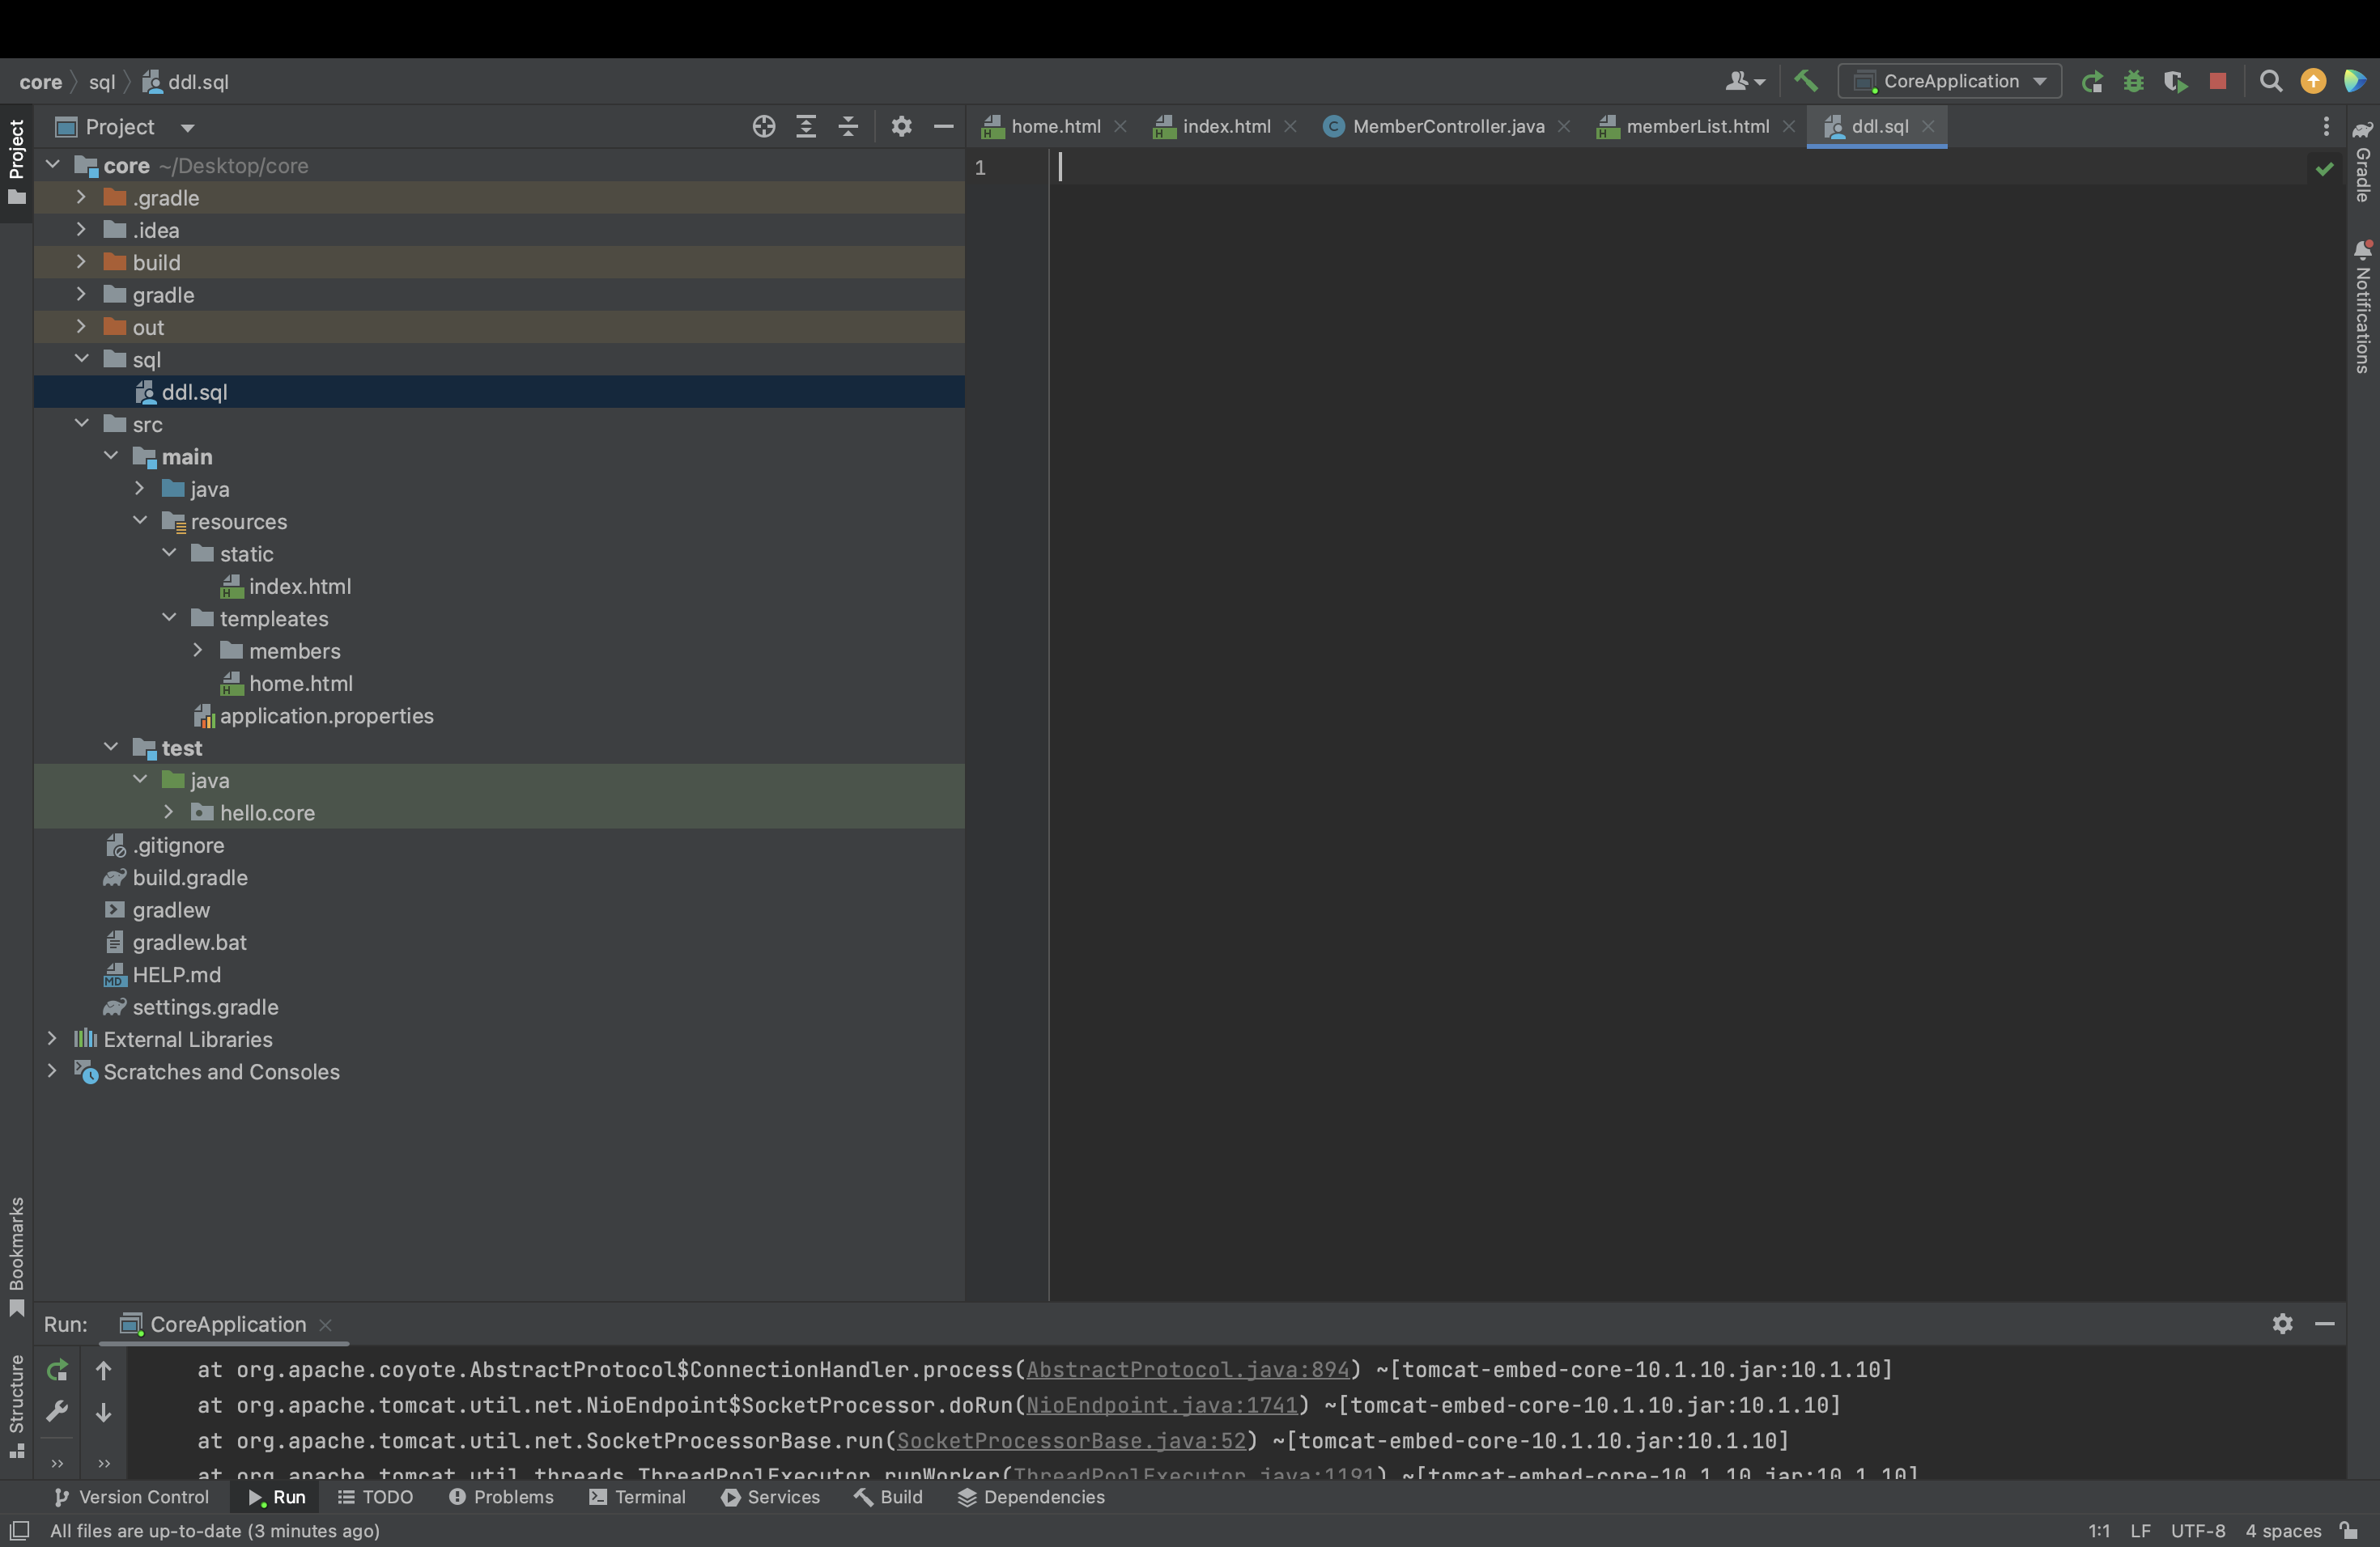Screen dimensions: 2380x1547
Task: Open the editor tabs more-options menu
Action: 2326,127
